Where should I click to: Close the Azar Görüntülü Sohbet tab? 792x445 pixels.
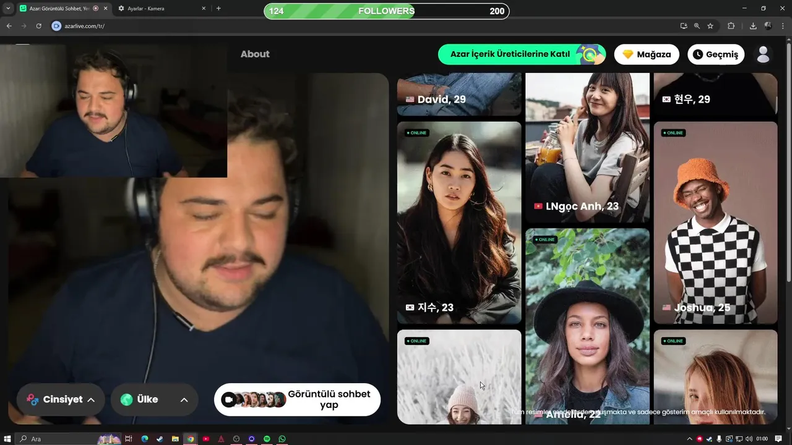click(x=105, y=9)
